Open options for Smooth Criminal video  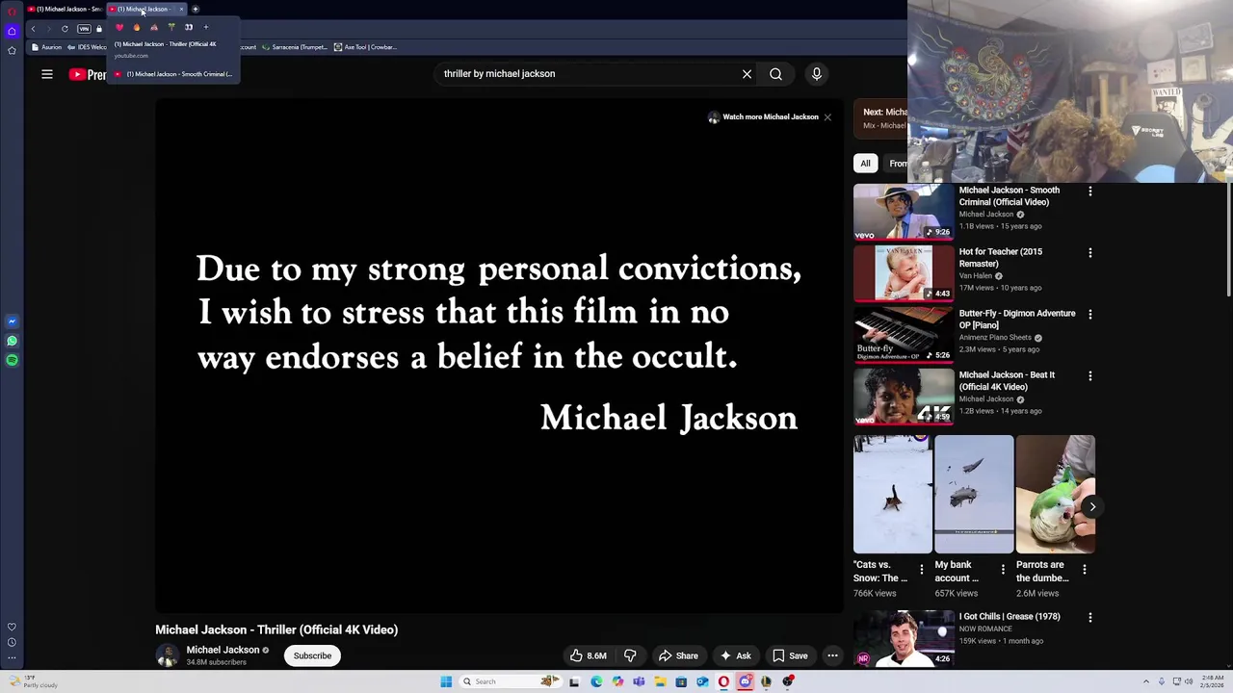(x=1089, y=192)
